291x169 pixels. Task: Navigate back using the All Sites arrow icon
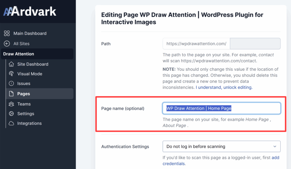pyautogui.click(x=7, y=44)
